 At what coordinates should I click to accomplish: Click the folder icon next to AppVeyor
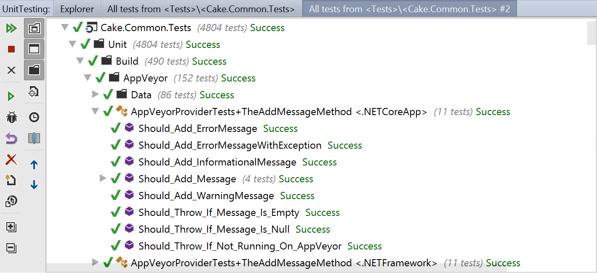pos(114,77)
